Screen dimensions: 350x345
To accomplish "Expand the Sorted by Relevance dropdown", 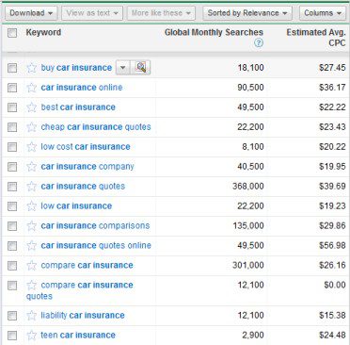I will point(247,13).
